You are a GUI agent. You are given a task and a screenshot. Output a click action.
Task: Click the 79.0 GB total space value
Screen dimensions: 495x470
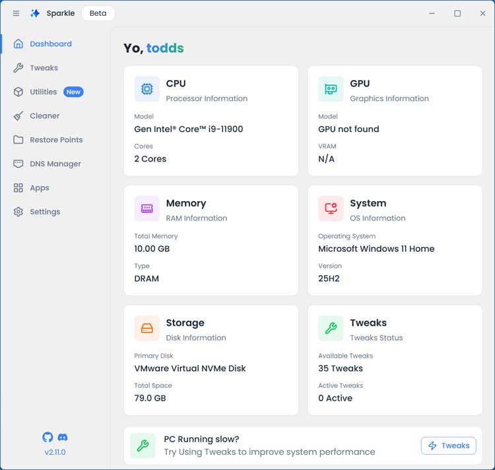point(150,398)
